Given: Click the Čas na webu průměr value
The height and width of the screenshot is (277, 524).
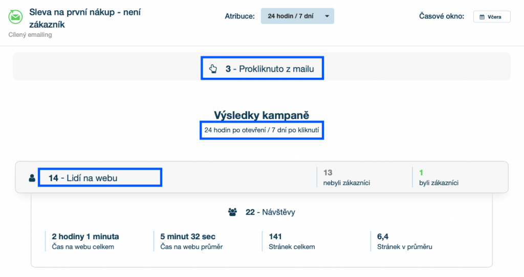Looking at the screenshot, I should [188, 237].
